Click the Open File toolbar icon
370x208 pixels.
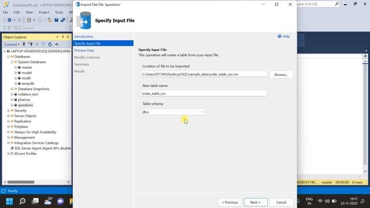coord(50,20)
